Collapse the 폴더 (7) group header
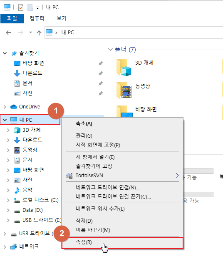Image resolution: width=223 pixels, height=264 pixels. tap(110, 50)
